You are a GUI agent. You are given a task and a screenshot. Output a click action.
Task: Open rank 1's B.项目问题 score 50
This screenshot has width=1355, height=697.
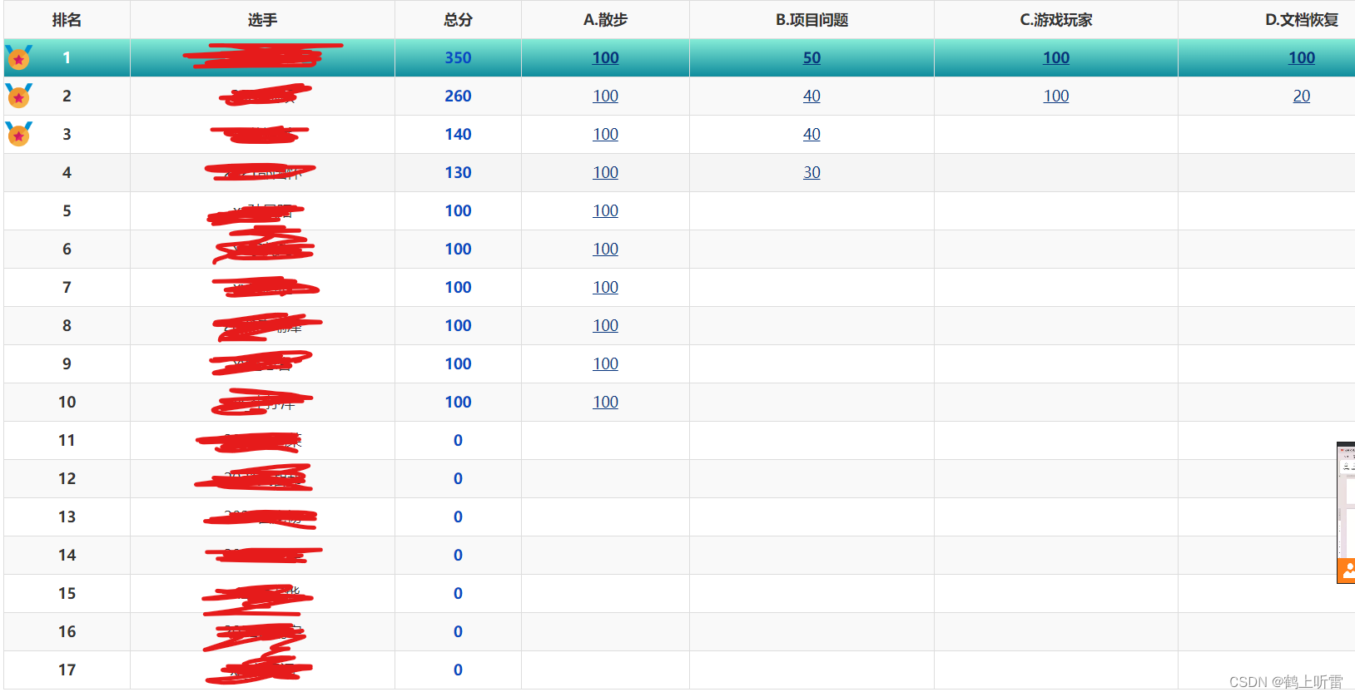812,57
